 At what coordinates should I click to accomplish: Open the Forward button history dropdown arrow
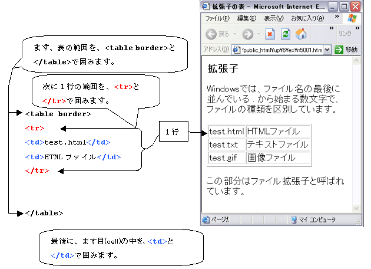[x=257, y=34]
